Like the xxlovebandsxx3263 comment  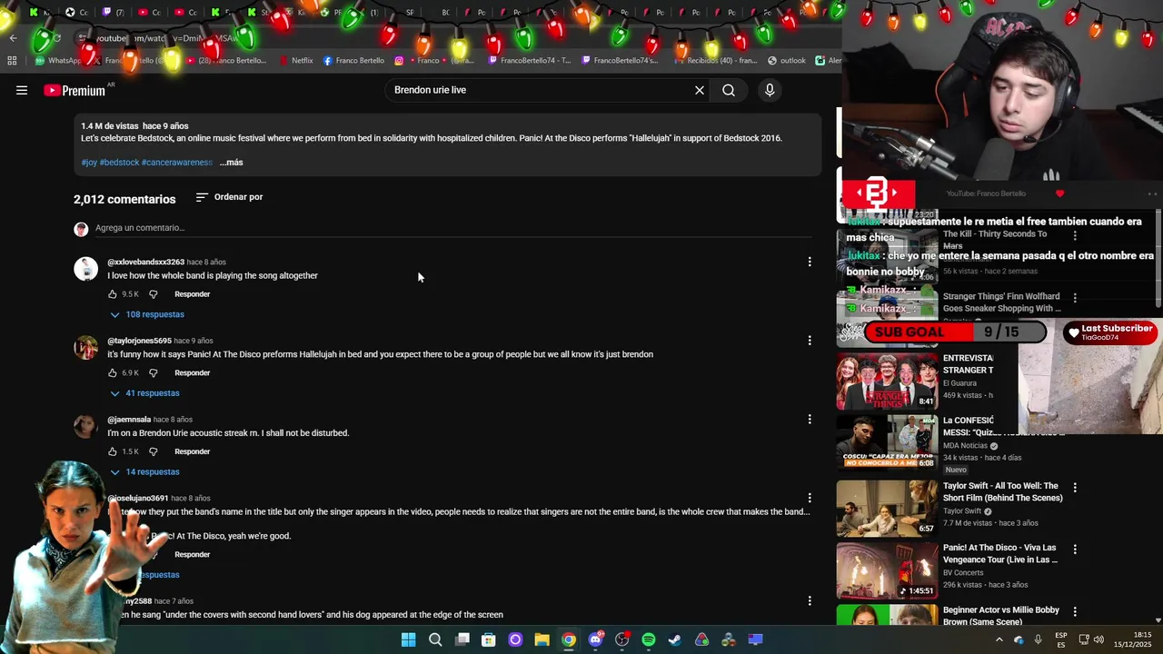click(113, 294)
